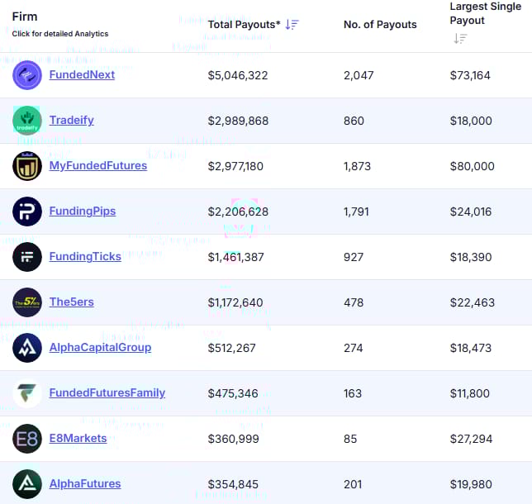Click the FundedNext logo icon
The width and height of the screenshot is (532, 504).
pos(27,75)
